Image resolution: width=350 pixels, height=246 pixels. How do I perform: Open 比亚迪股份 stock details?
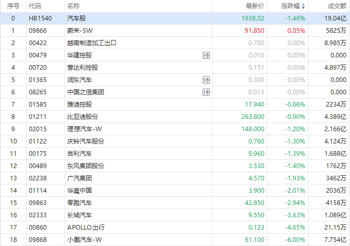pos(82,117)
